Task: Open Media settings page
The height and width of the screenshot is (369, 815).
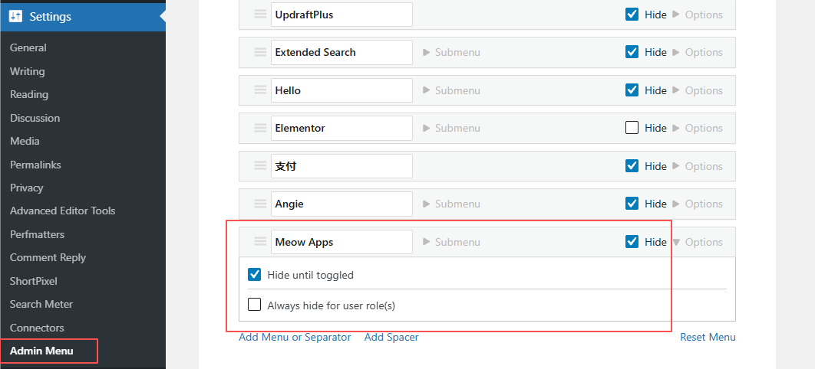Action: (25, 141)
